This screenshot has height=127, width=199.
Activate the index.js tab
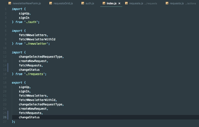[111, 3]
